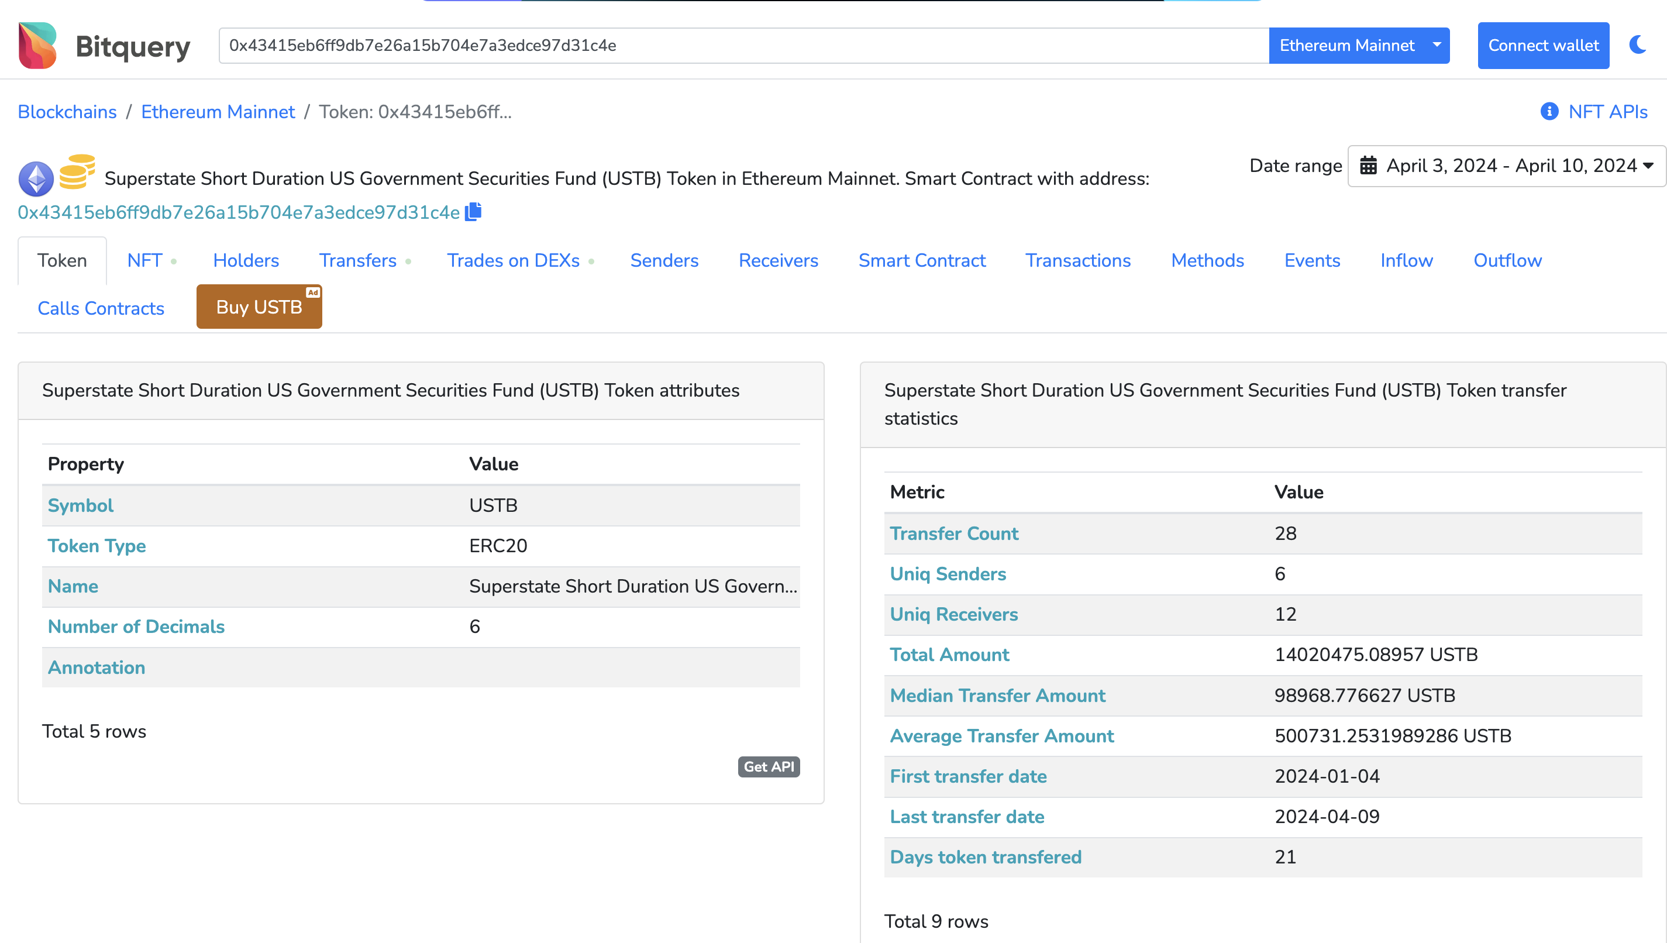Click the Bitquery brand name text
Screen dimensions: 1667x943
[133, 47]
